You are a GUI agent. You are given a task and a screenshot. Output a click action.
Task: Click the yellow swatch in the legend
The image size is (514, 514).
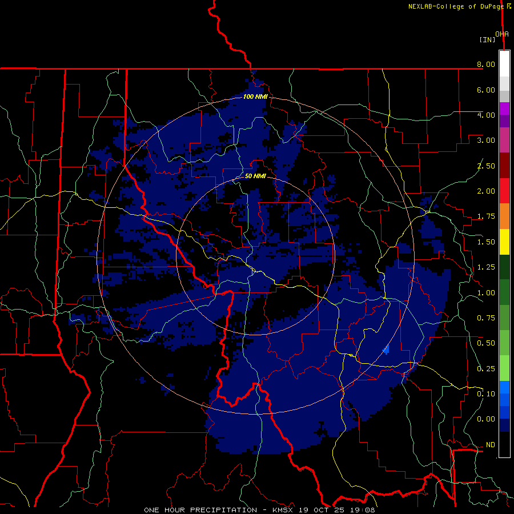[504, 242]
